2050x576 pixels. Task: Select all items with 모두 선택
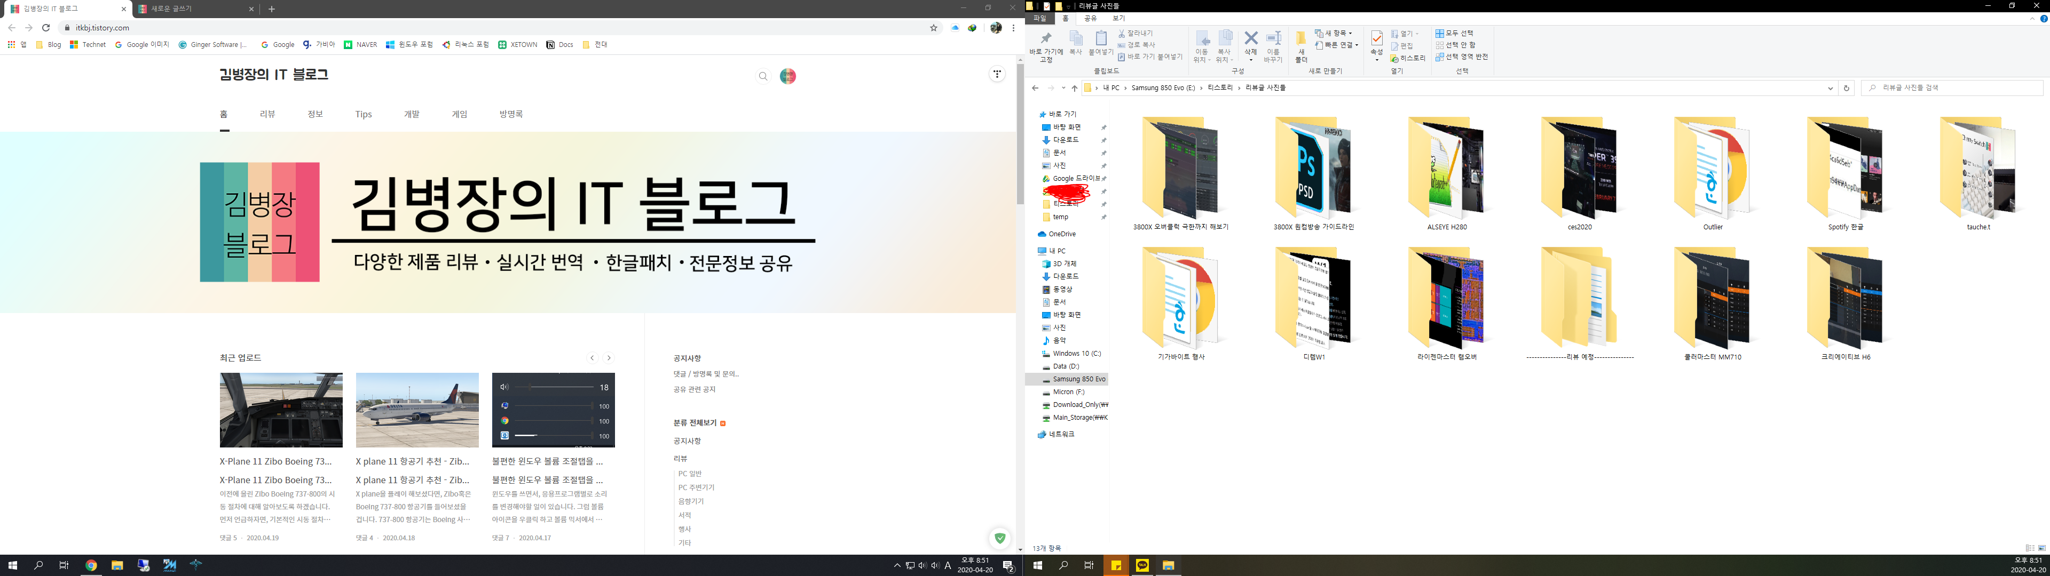click(1455, 34)
